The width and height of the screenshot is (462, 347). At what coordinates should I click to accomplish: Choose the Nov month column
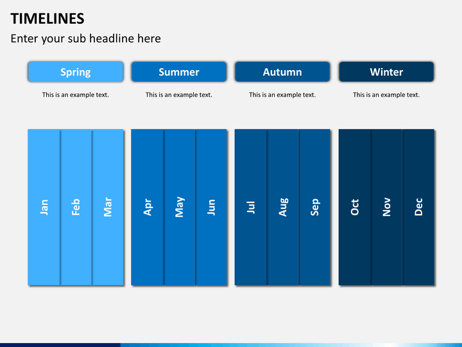[x=387, y=207]
